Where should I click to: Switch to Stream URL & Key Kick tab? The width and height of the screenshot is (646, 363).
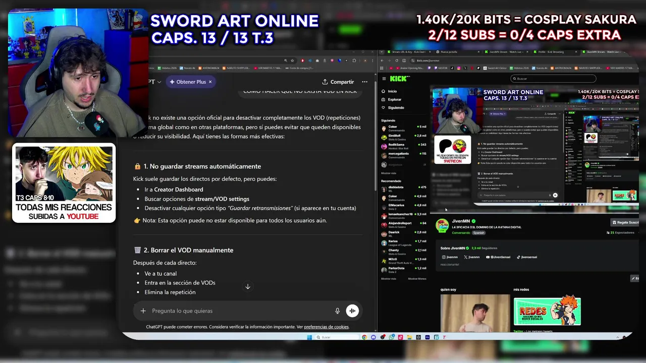point(409,52)
